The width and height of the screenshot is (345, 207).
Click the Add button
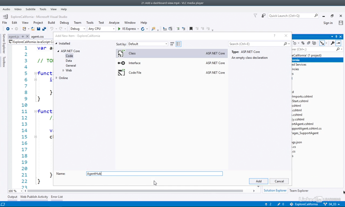click(258, 181)
